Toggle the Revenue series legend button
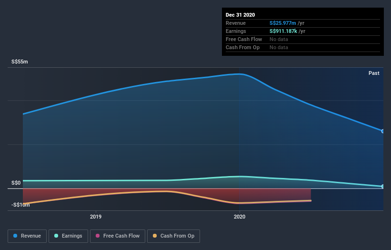The height and width of the screenshot is (250, 391). [x=27, y=236]
